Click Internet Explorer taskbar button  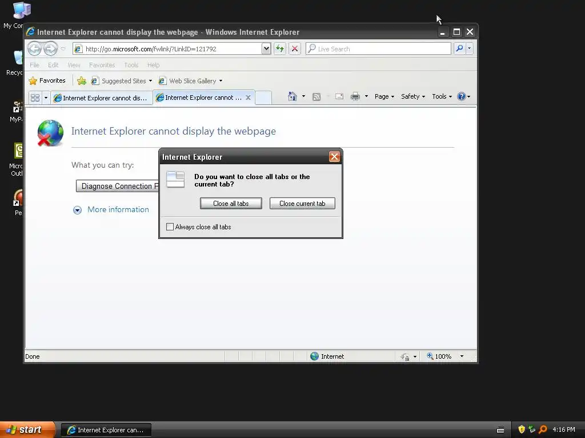106,430
